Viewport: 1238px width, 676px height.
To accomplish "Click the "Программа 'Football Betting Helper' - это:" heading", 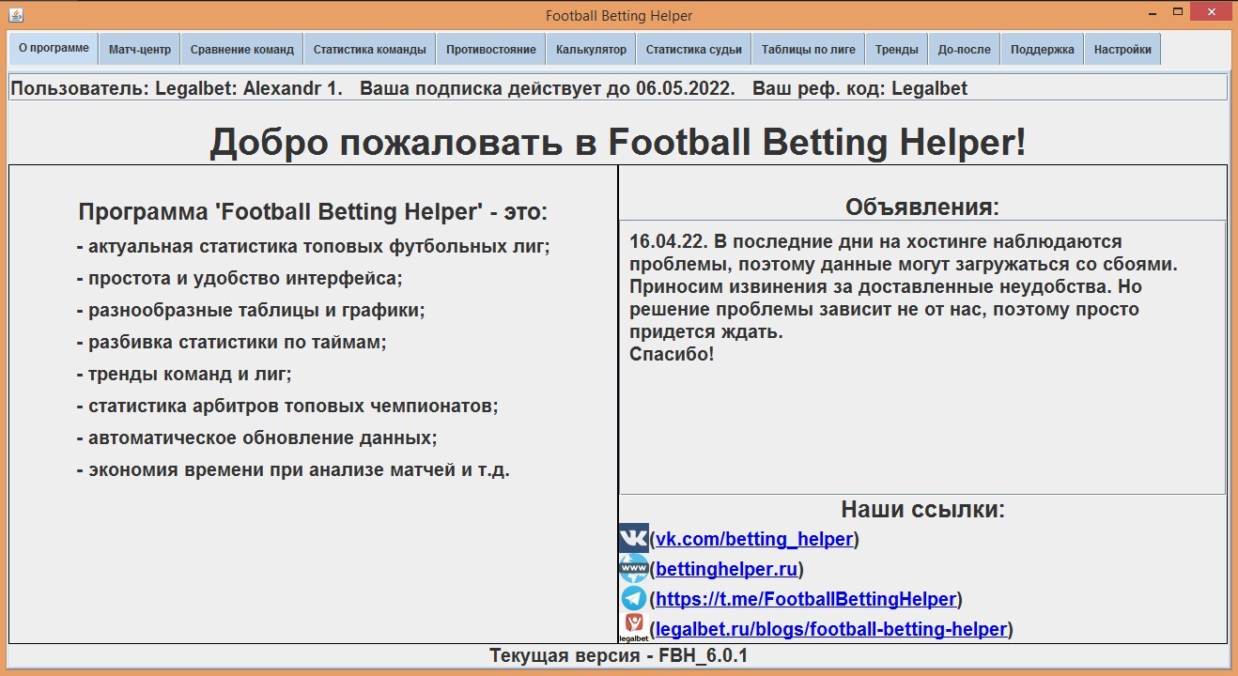I will 313,212.
